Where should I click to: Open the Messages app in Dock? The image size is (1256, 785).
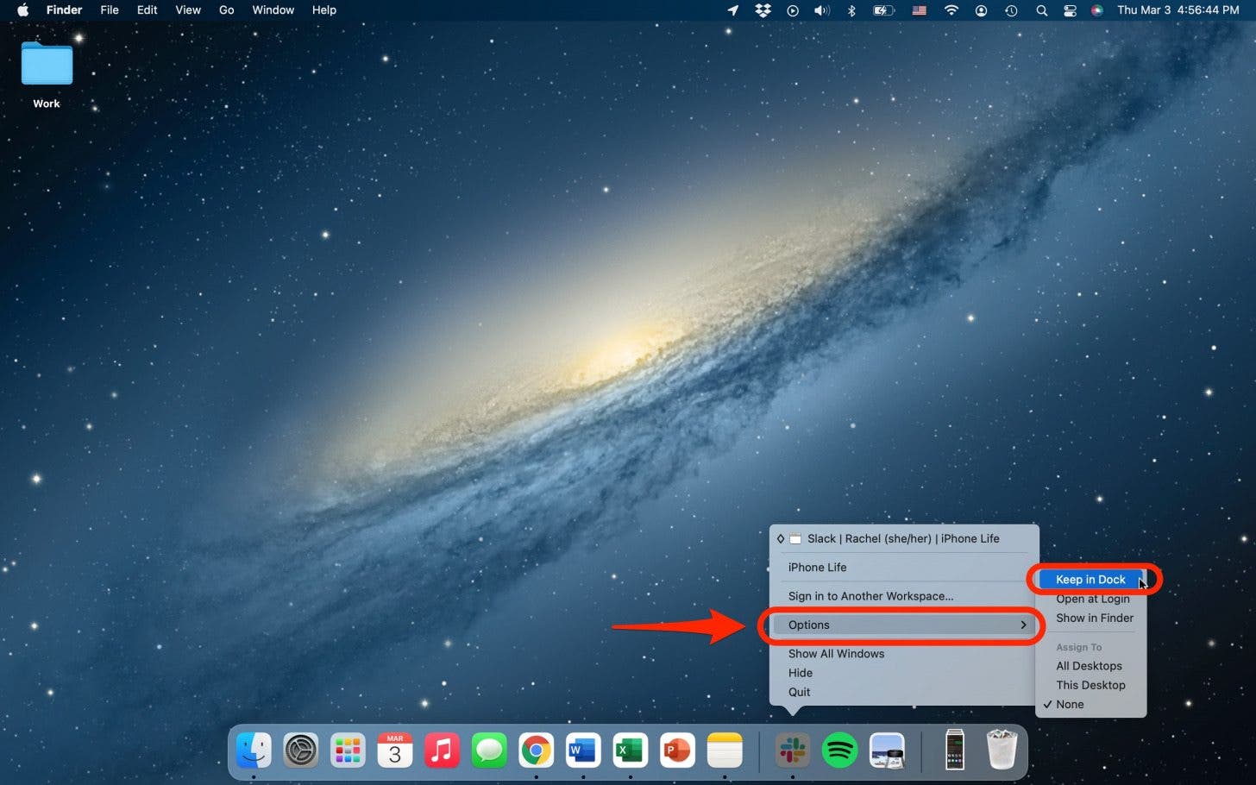tap(489, 750)
